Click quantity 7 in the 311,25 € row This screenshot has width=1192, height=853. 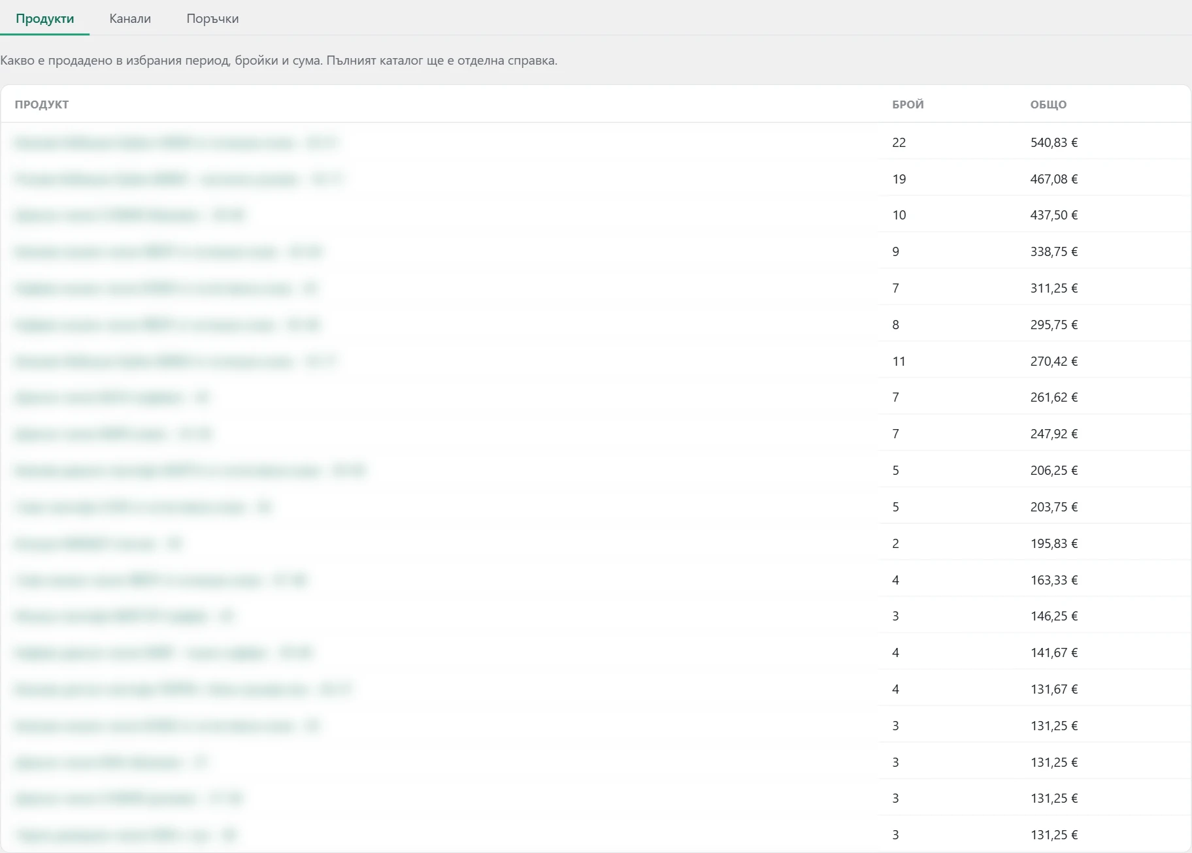click(x=896, y=288)
